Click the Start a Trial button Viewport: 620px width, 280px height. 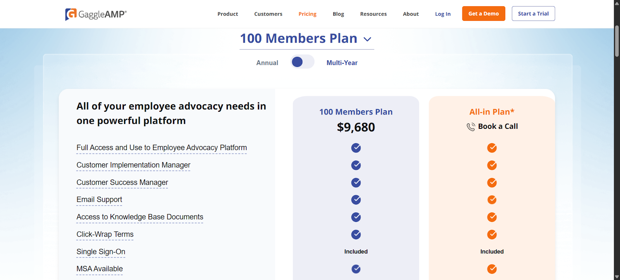pyautogui.click(x=533, y=14)
